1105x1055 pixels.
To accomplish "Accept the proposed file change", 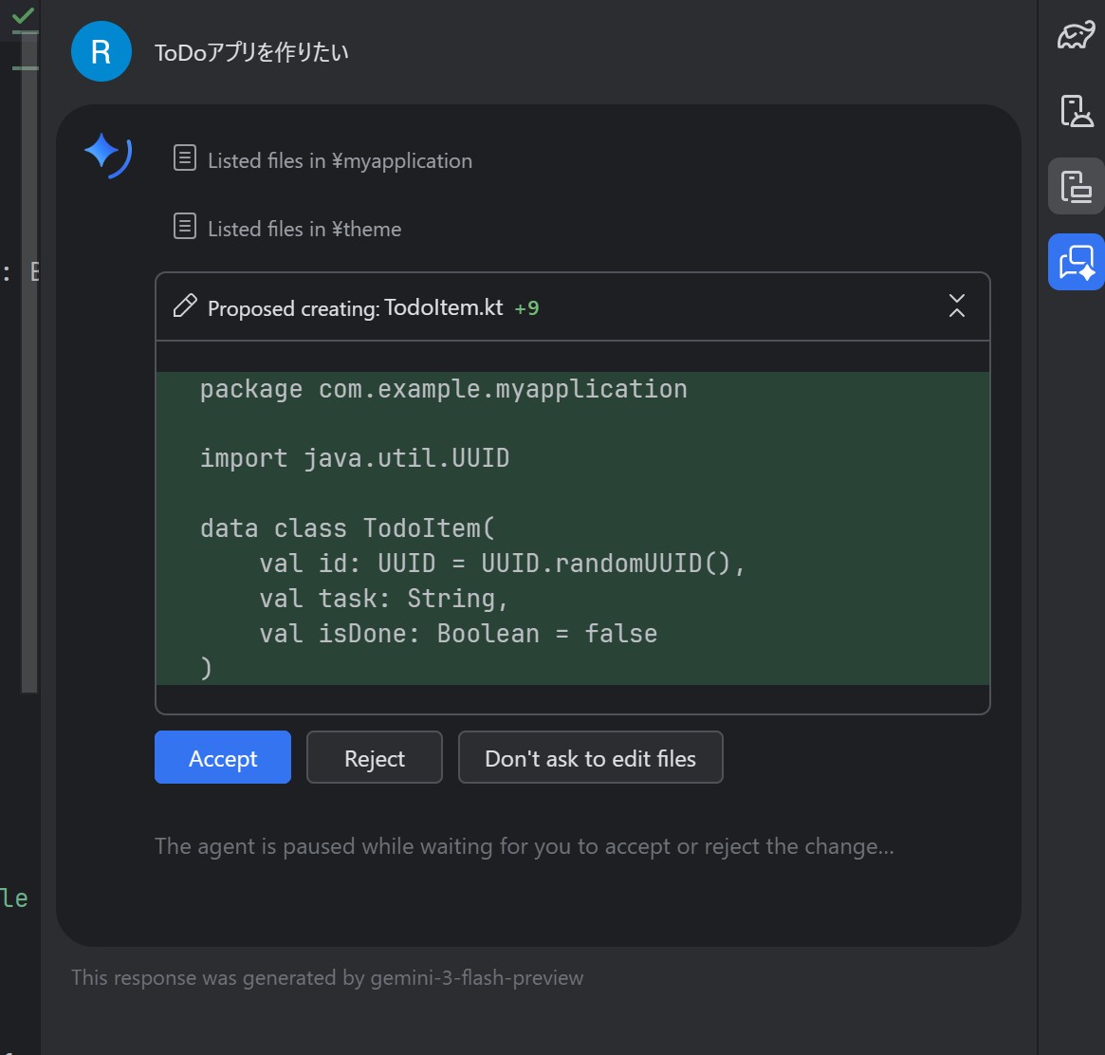I will click(x=222, y=757).
